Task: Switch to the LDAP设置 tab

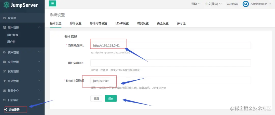Action: coord(122,23)
